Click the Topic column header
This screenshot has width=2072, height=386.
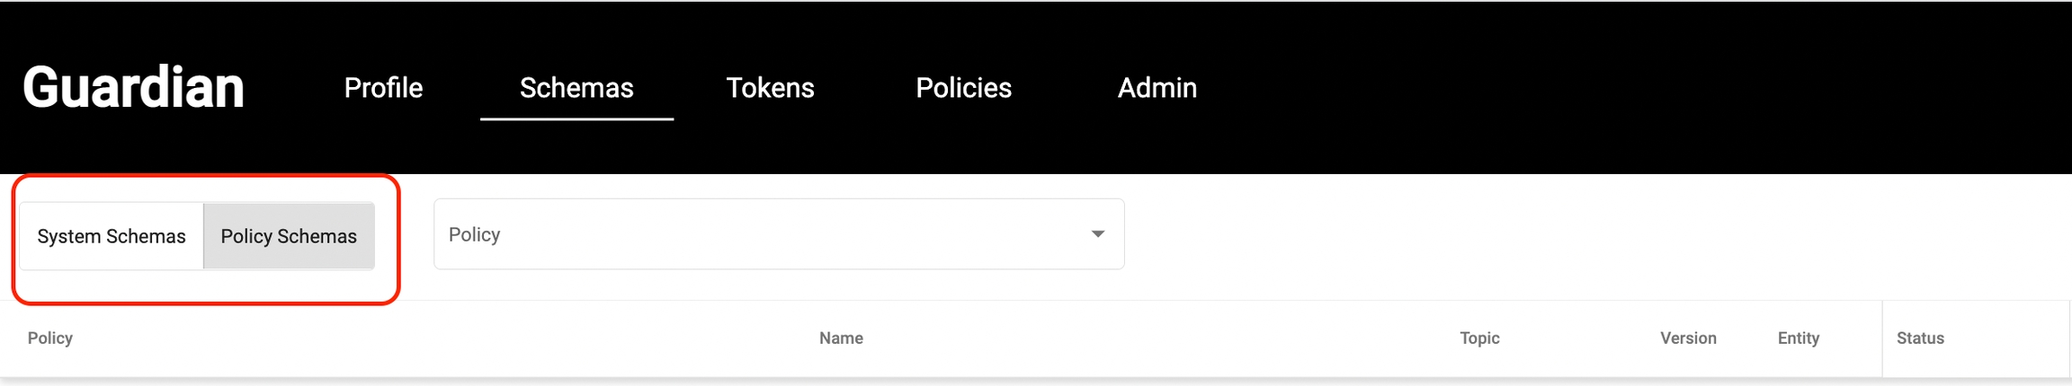tap(1479, 338)
